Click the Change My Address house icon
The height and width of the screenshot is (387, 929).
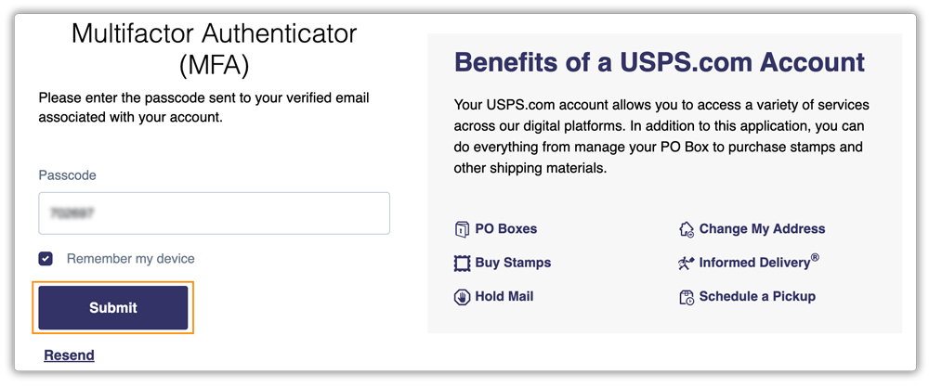tap(687, 229)
